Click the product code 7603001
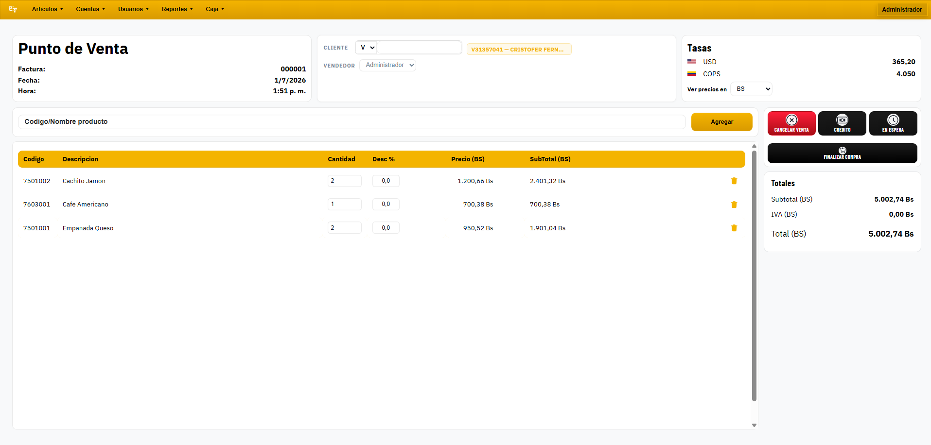This screenshot has width=931, height=445. tap(37, 205)
